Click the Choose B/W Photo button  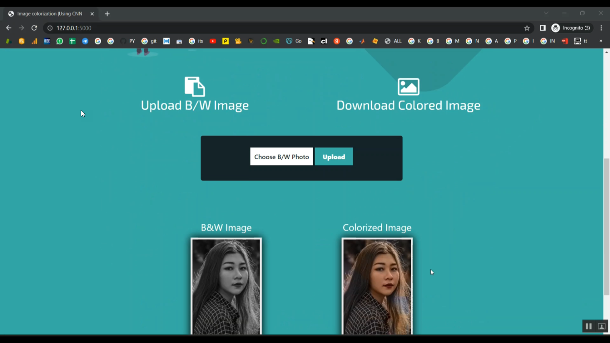(281, 157)
